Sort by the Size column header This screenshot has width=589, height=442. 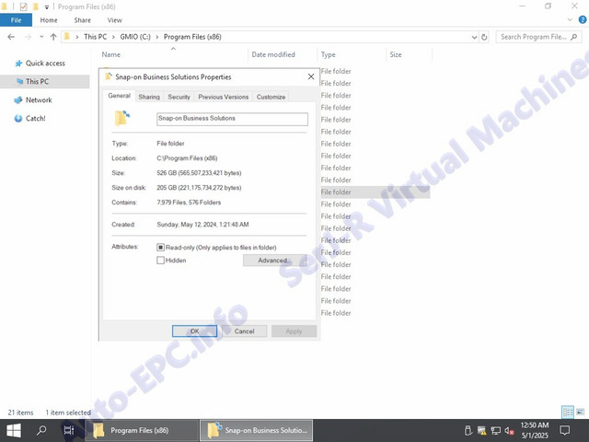[396, 54]
